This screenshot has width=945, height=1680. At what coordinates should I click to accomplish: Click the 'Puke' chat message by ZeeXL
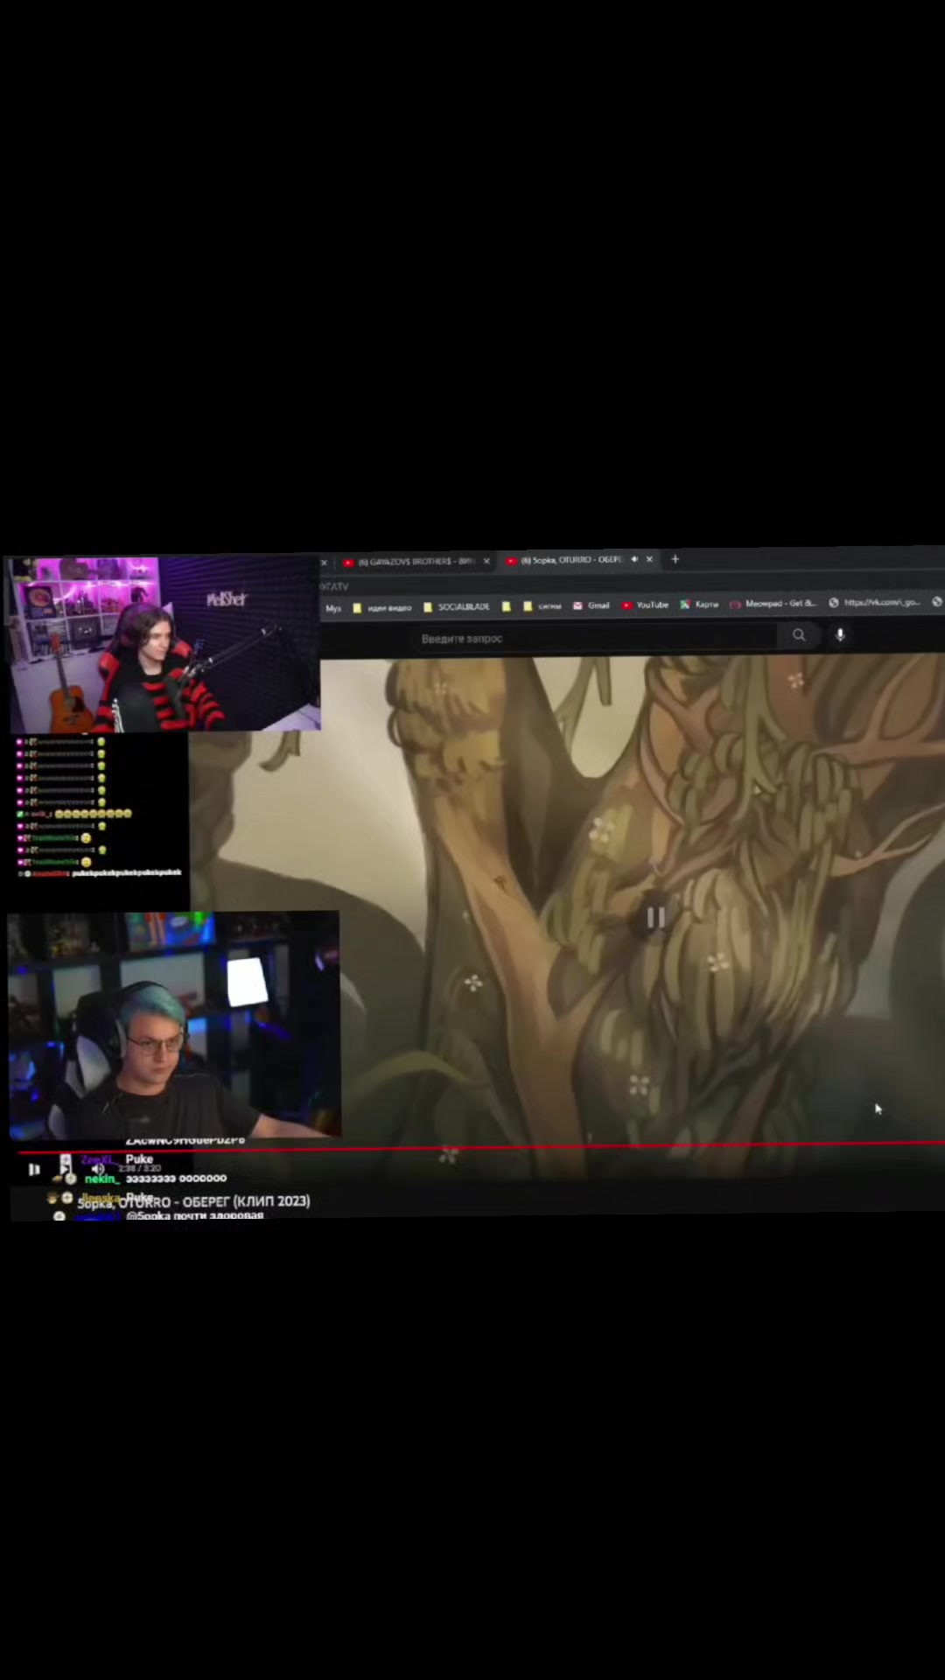[139, 1159]
